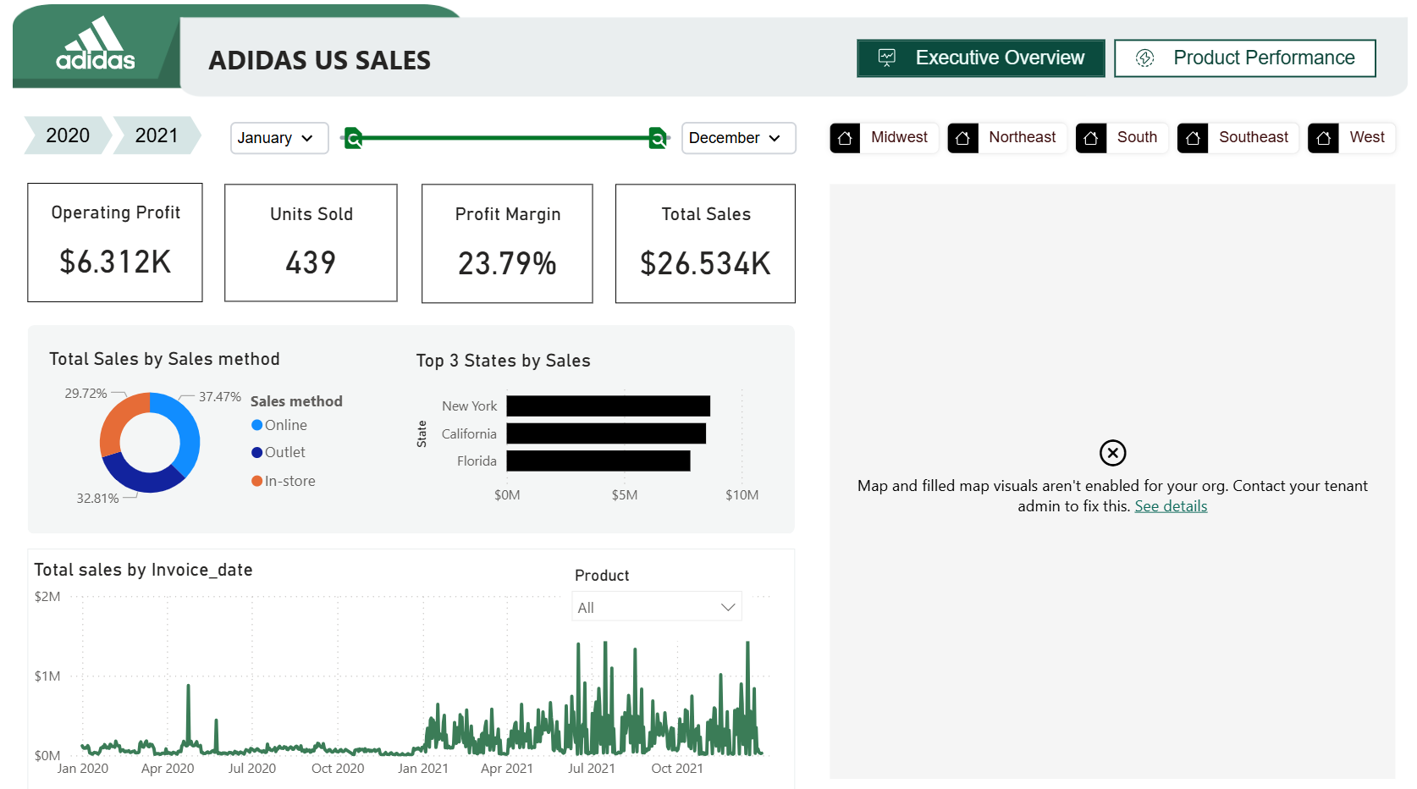Screen dimensions: 1417x789
Task: Click the Total Sales card
Action: pos(705,244)
